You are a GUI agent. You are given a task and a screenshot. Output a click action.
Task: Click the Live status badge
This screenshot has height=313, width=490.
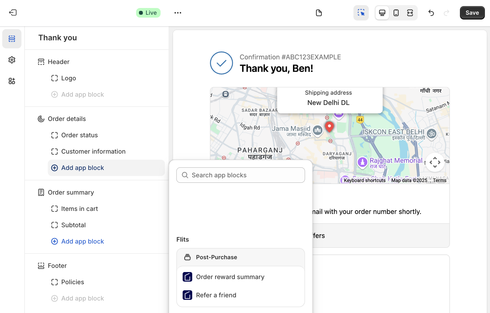[148, 13]
